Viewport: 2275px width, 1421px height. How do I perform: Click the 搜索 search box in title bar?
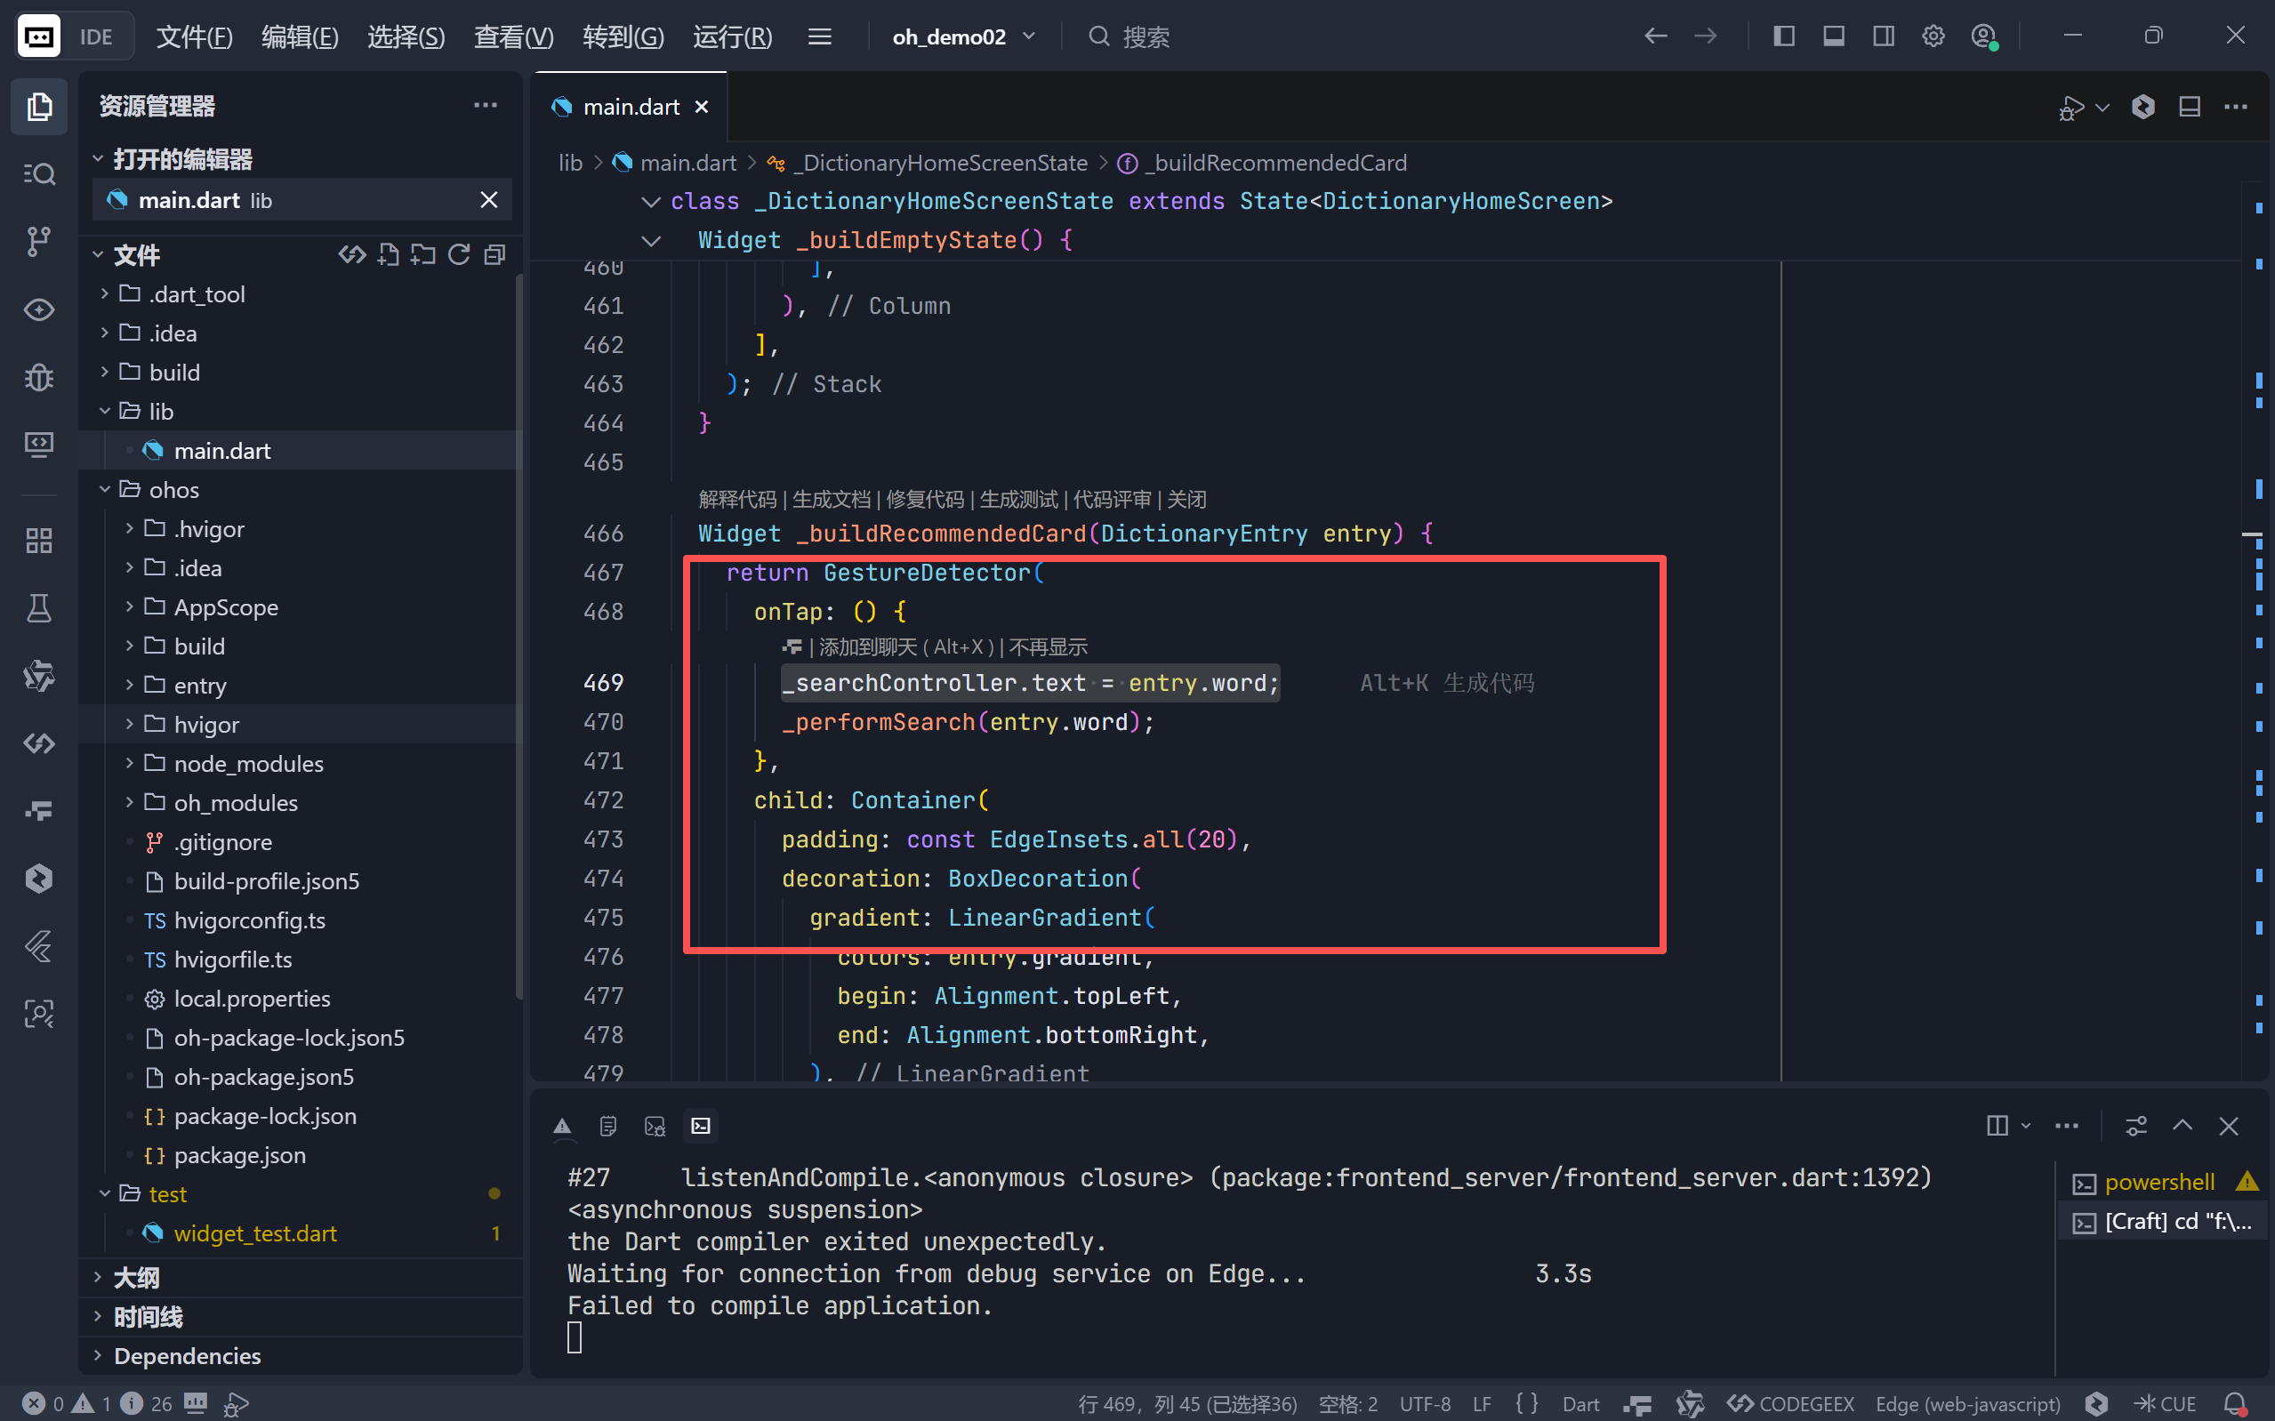pos(1146,36)
